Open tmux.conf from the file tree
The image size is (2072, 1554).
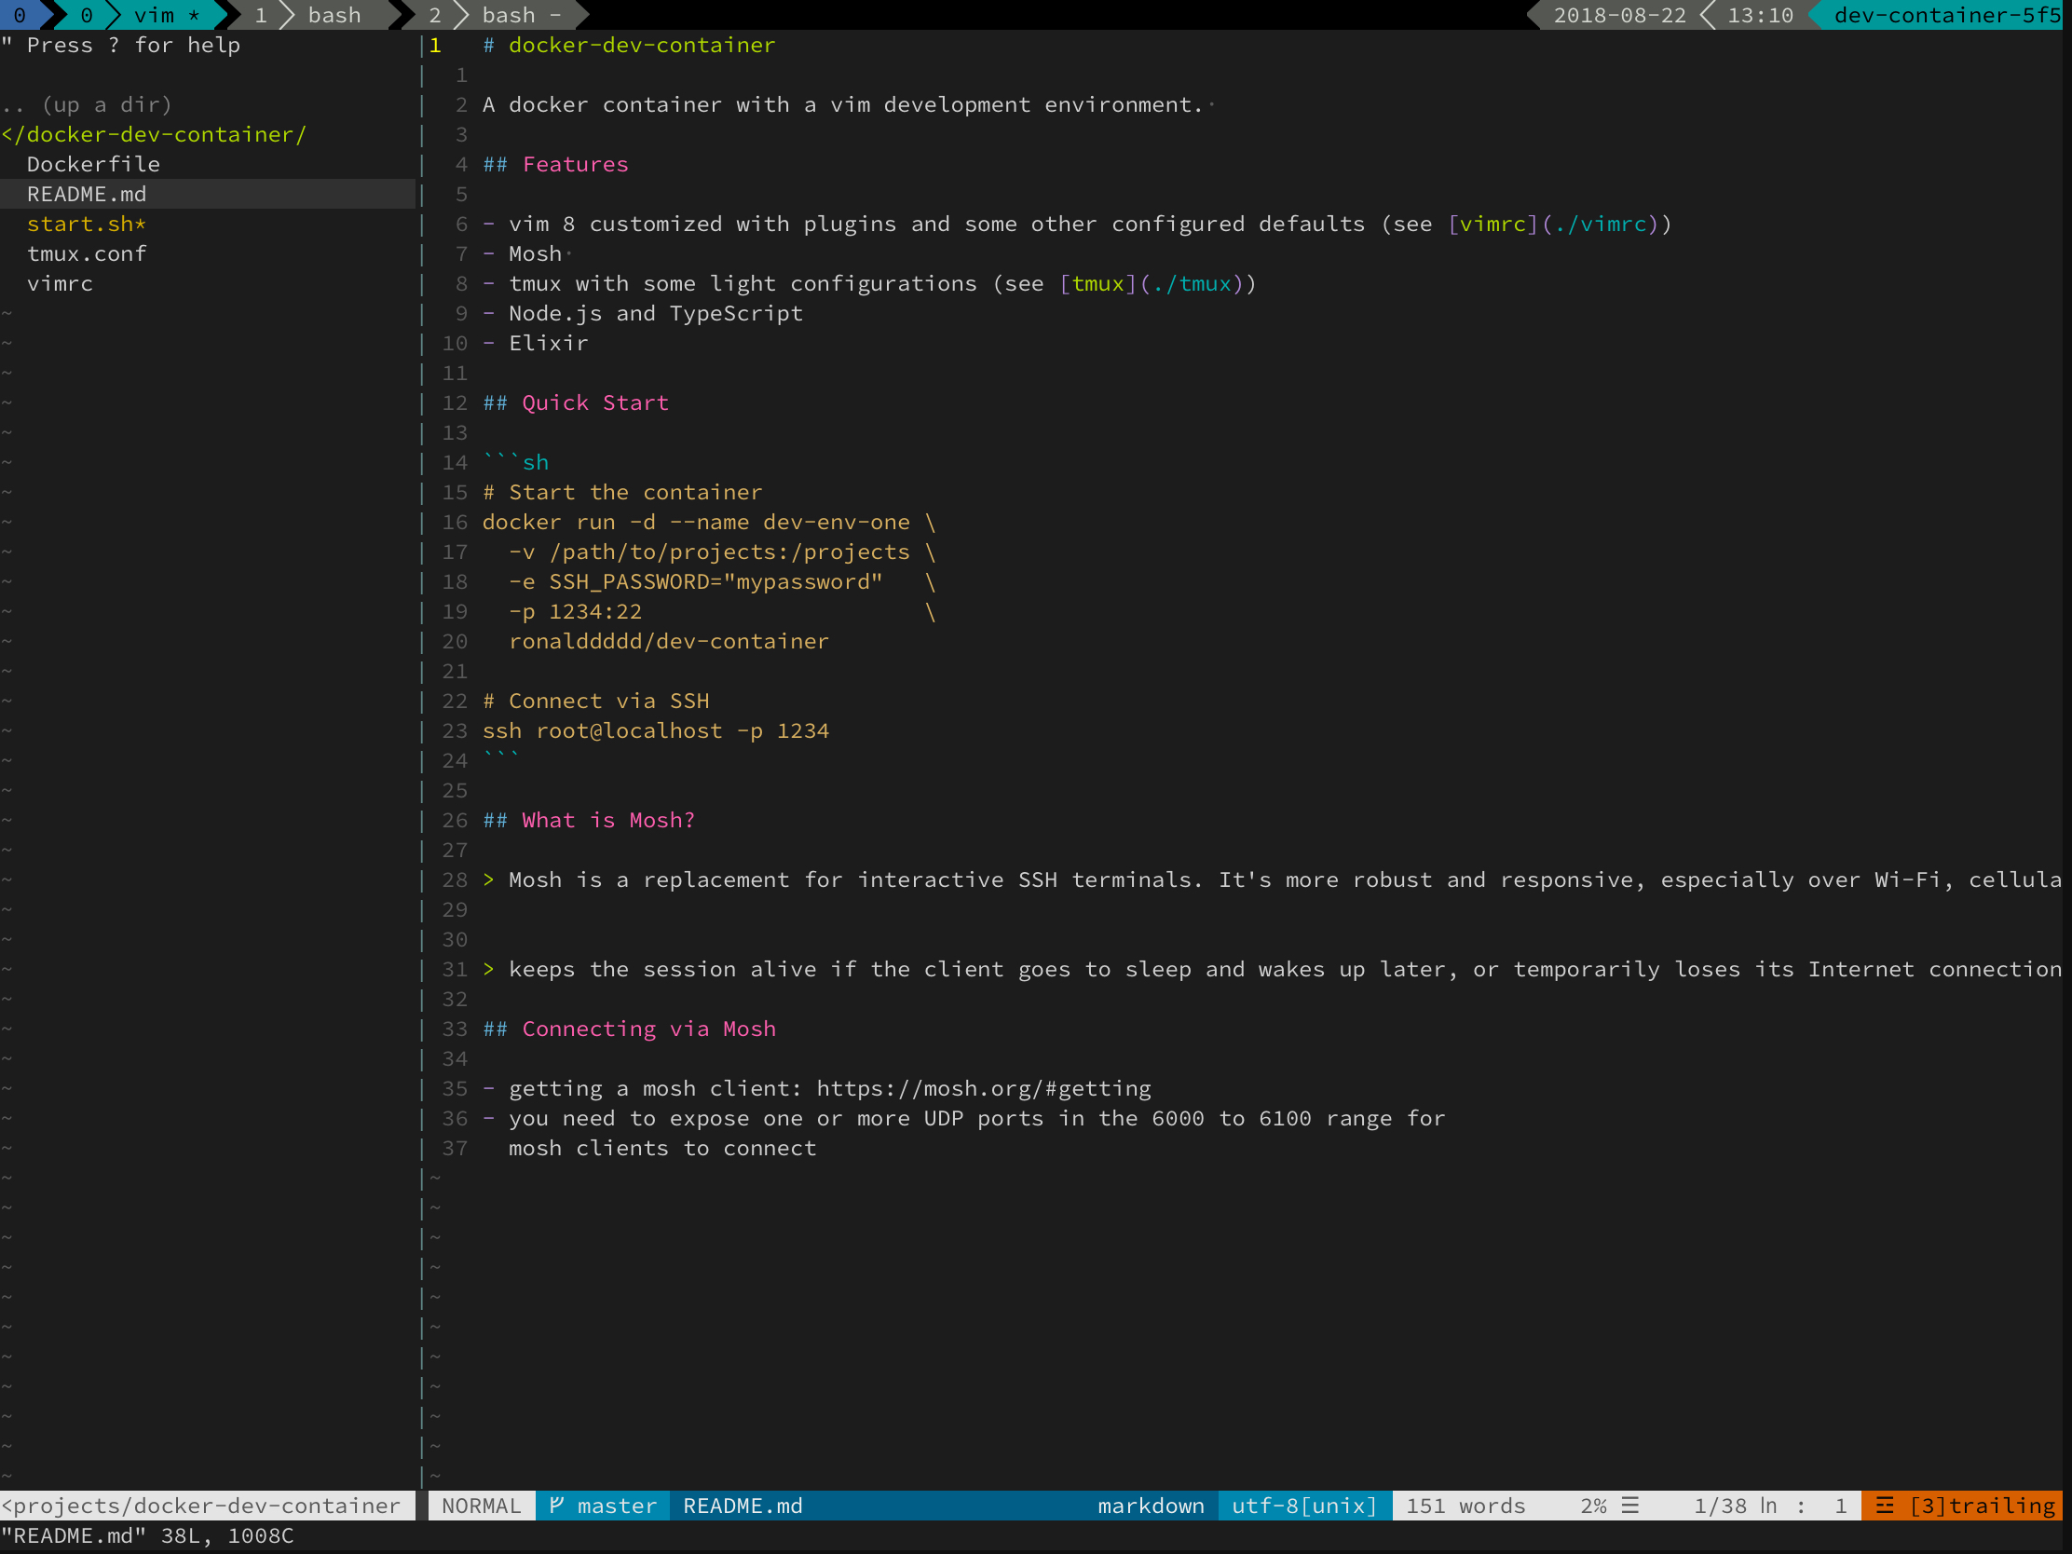86,253
